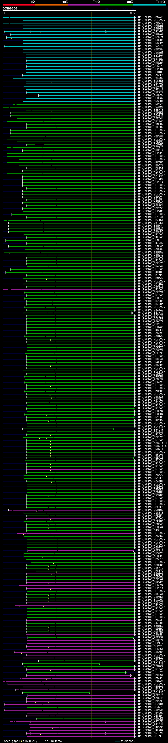Click the UniRef100_A2E718 label
This screenshot has height=743, width=168.
[151, 458]
